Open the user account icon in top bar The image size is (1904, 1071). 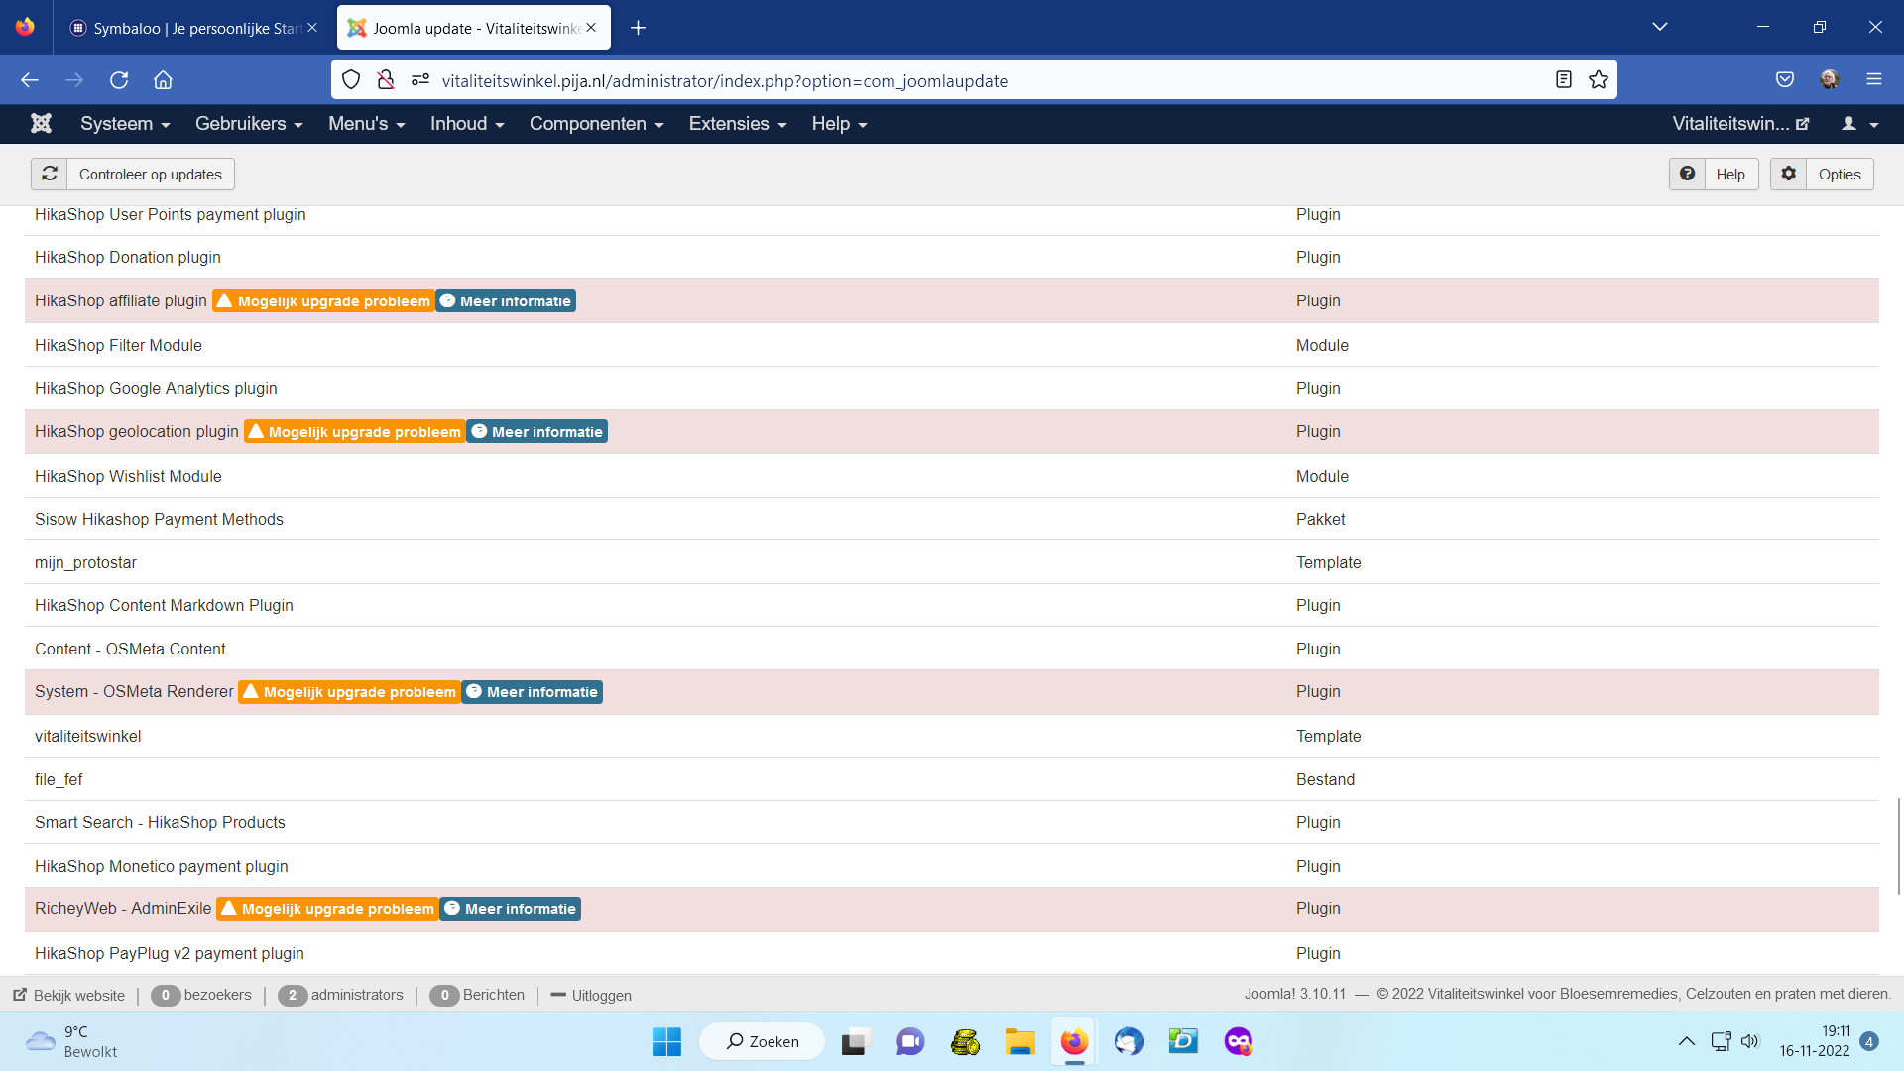coord(1859,124)
